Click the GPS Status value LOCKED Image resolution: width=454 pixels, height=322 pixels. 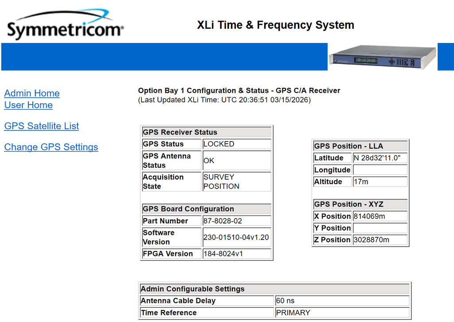click(x=236, y=144)
